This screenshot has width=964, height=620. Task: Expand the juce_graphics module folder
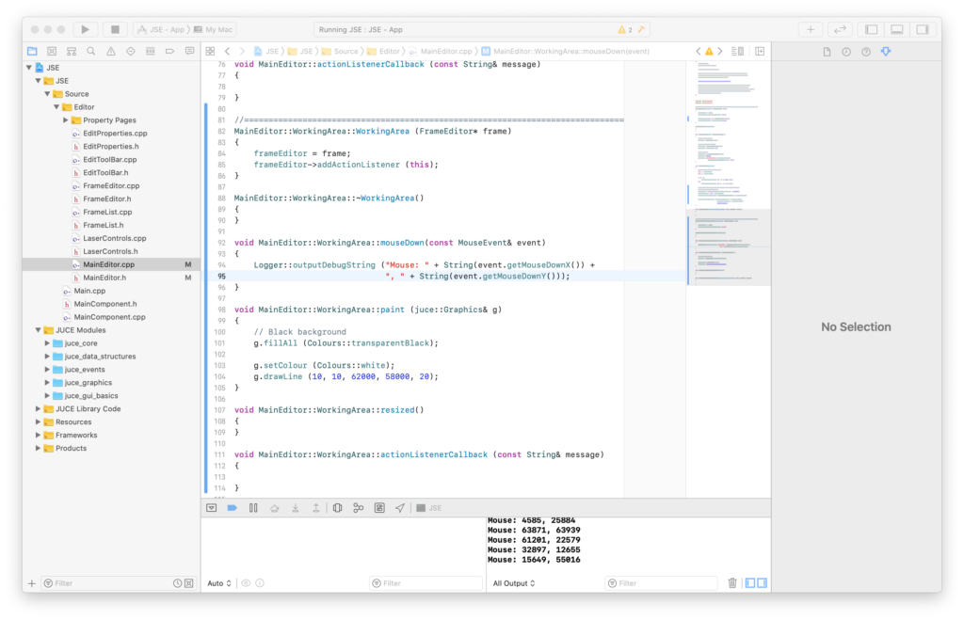pyautogui.click(x=47, y=383)
